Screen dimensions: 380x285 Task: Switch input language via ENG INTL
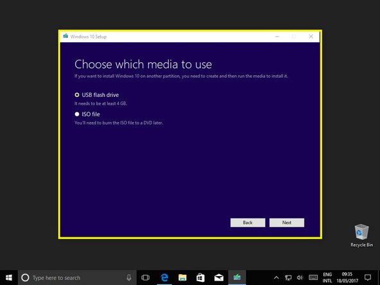[327, 277]
